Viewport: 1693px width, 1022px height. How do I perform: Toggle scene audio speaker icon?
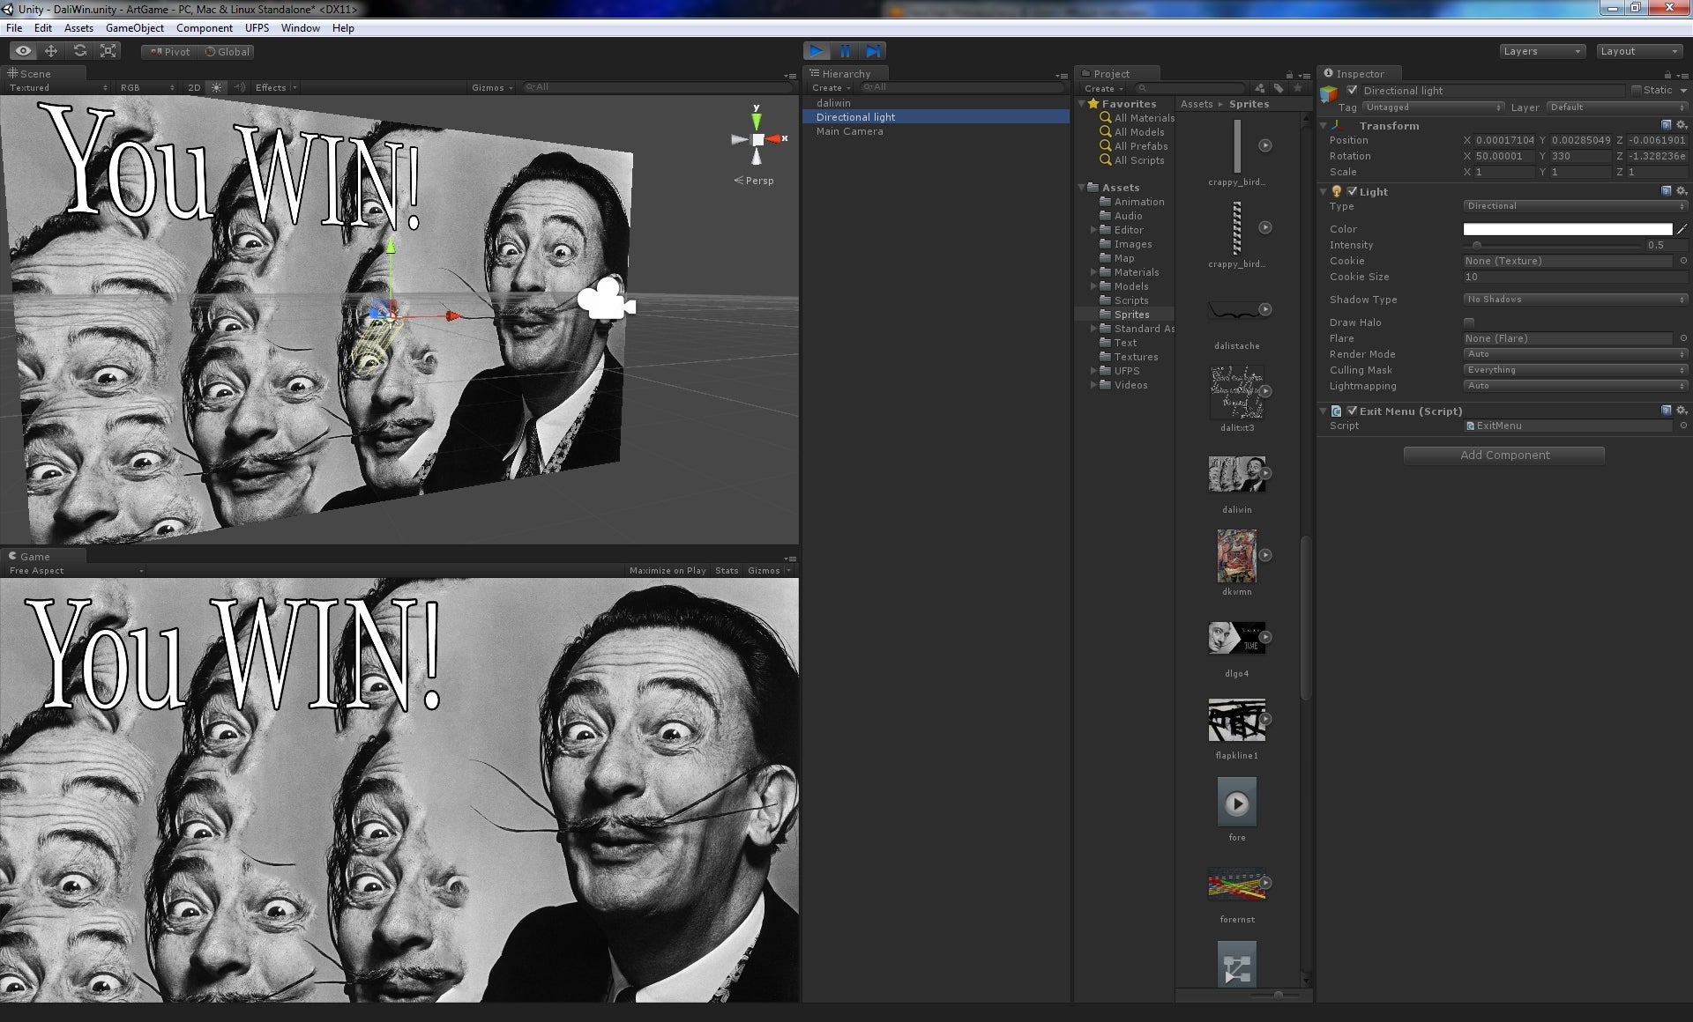pos(239,87)
